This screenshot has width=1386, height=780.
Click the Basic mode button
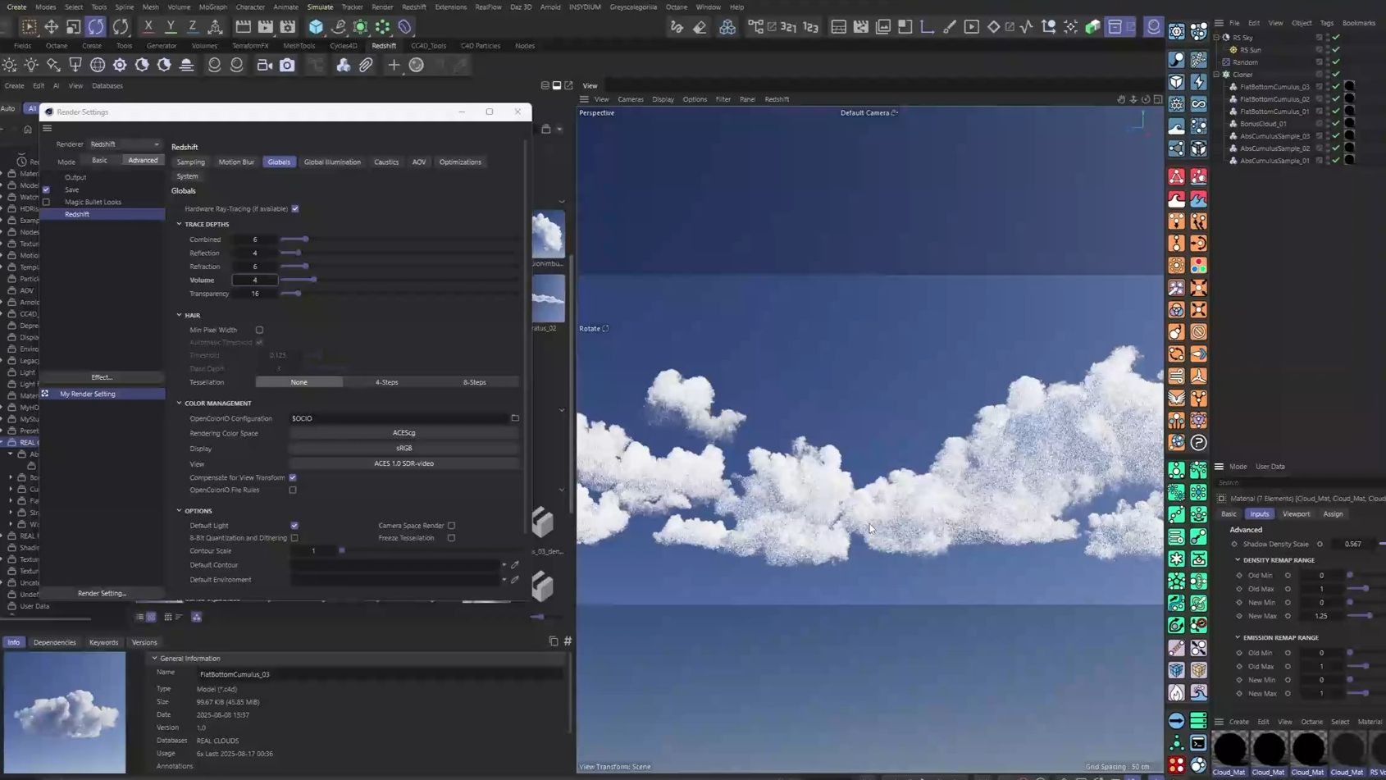pos(99,161)
